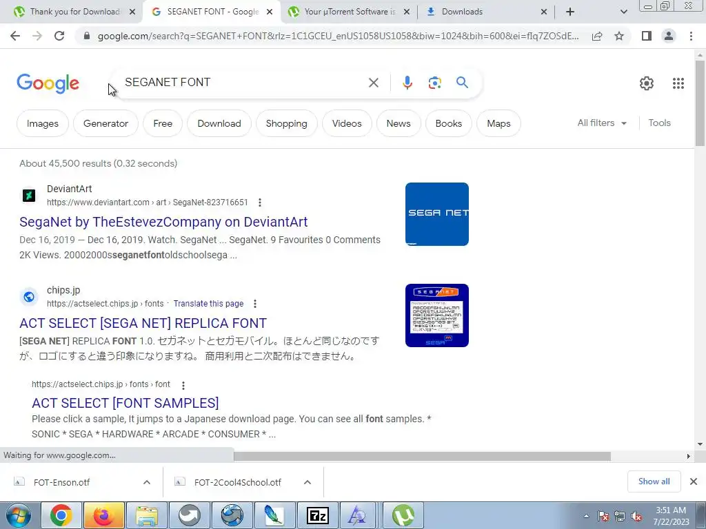The image size is (706, 529).
Task: Open Windows Start menu
Action: [19, 515]
